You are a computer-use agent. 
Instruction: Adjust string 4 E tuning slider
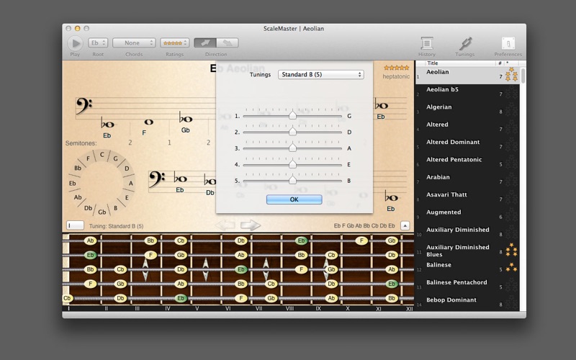[x=292, y=164]
